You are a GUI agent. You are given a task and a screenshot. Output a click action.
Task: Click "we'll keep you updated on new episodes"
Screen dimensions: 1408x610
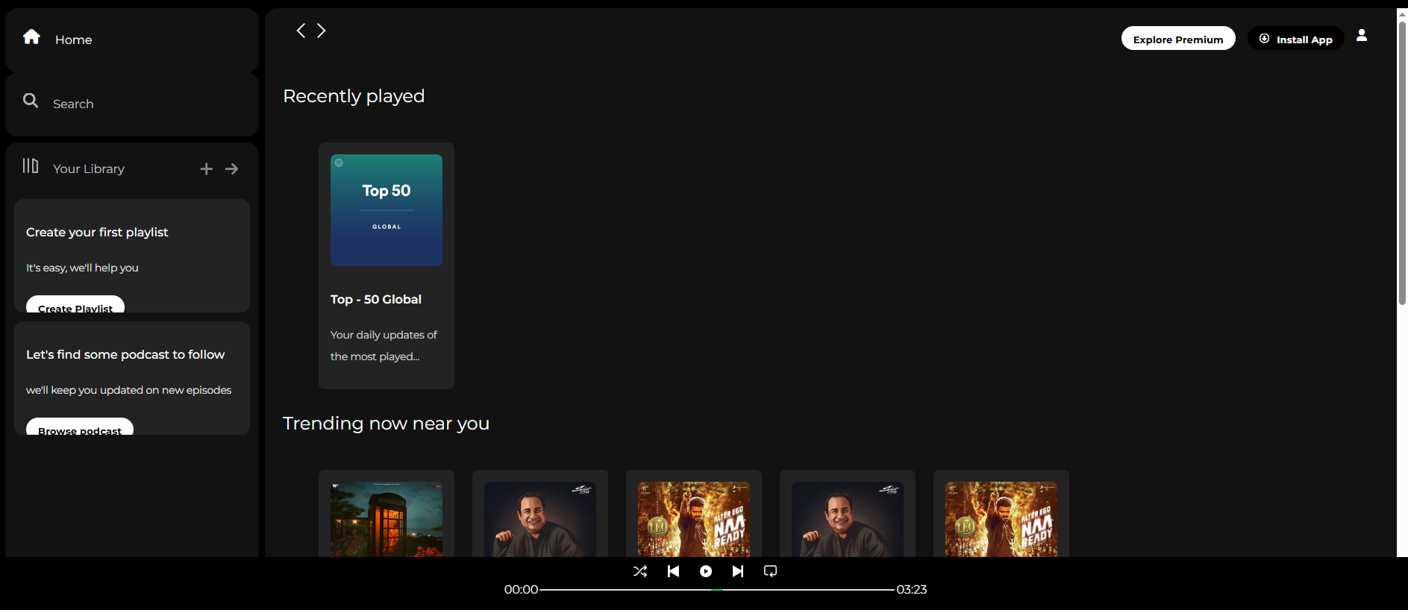coord(128,390)
